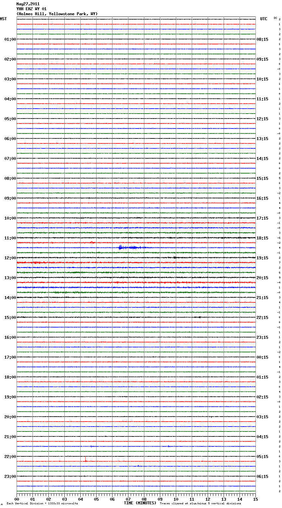Click the 06:15 UTC time label
282x508 pixels.
(x=262, y=477)
